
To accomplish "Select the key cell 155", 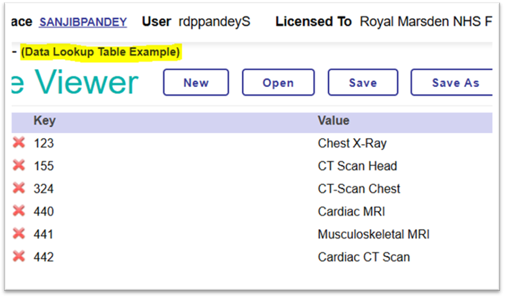I will point(44,166).
